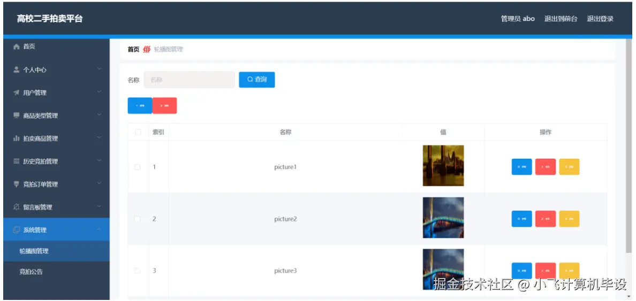This screenshot has width=636, height=301.
Task: Open the picture1 thumbnail image
Action: click(x=443, y=166)
